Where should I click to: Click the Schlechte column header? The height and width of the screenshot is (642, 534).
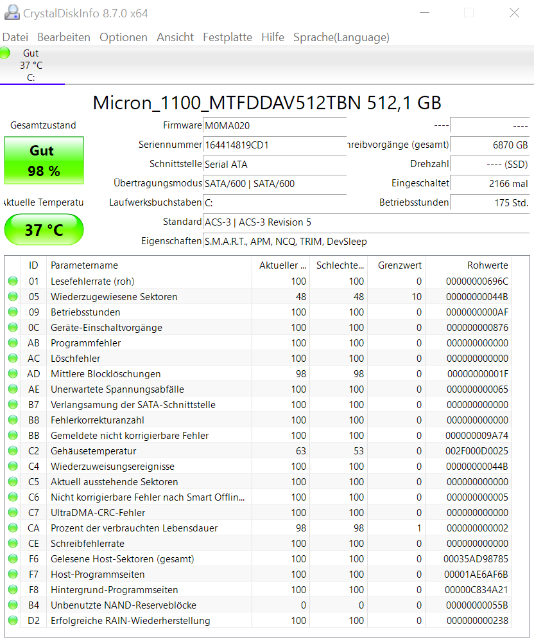click(x=338, y=265)
